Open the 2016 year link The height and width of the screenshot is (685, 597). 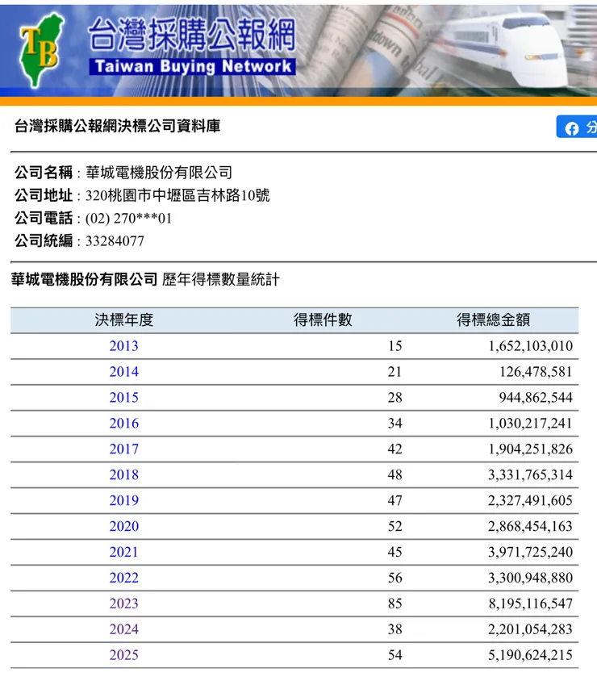click(123, 424)
